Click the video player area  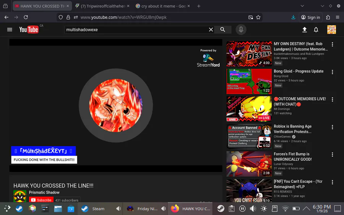[x=115, y=105]
